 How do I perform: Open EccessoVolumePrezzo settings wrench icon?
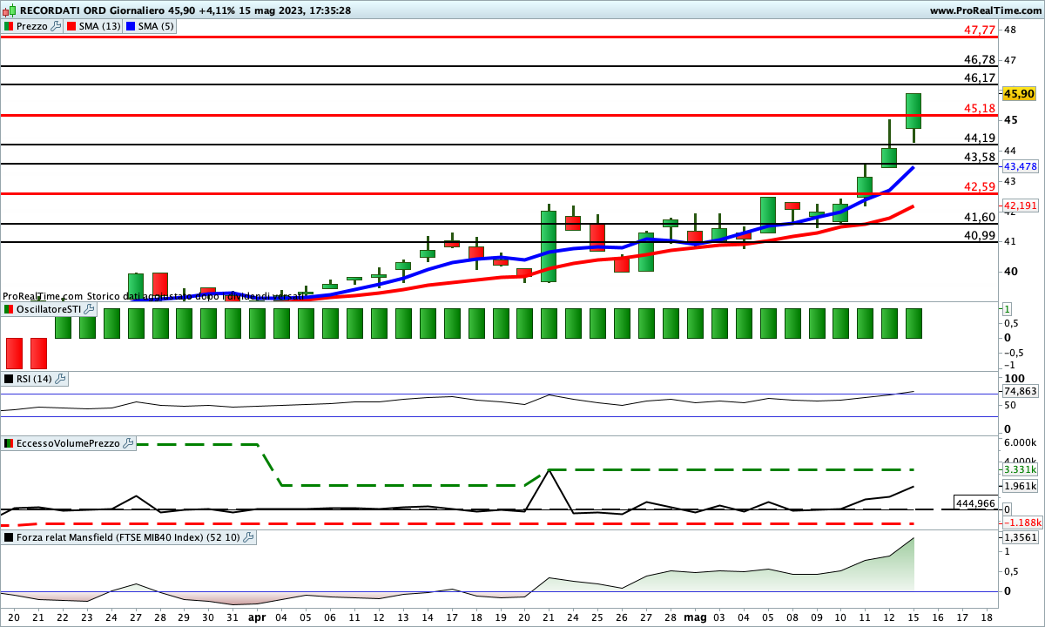(129, 443)
